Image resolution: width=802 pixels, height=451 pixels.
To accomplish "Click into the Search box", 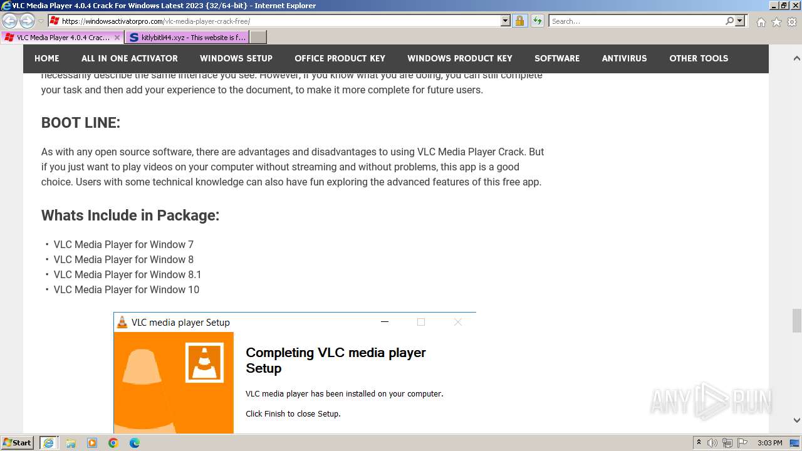I will click(636, 21).
